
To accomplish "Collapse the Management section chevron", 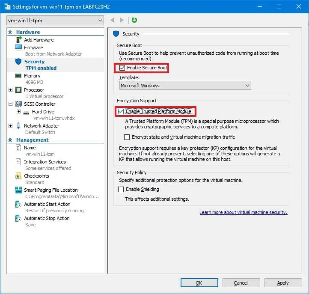I will (10, 140).
